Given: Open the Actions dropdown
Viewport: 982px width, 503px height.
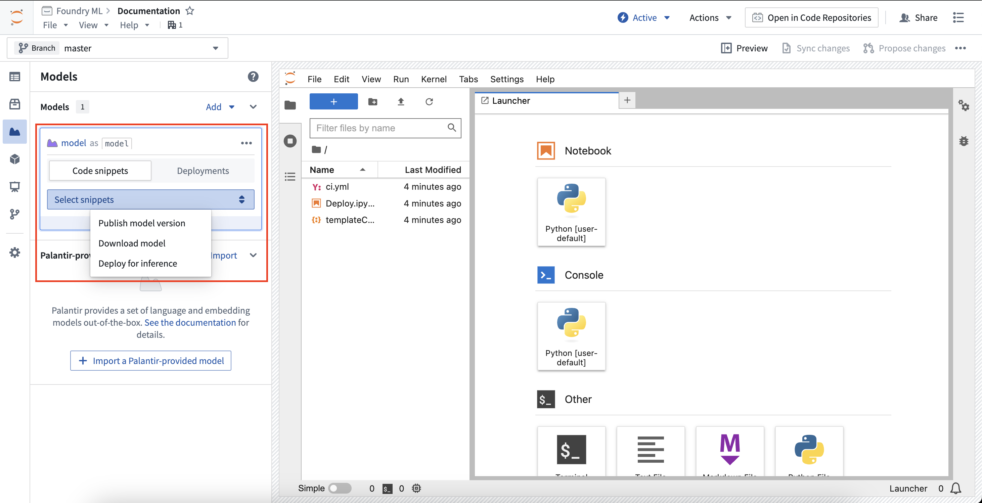Looking at the screenshot, I should (x=710, y=17).
